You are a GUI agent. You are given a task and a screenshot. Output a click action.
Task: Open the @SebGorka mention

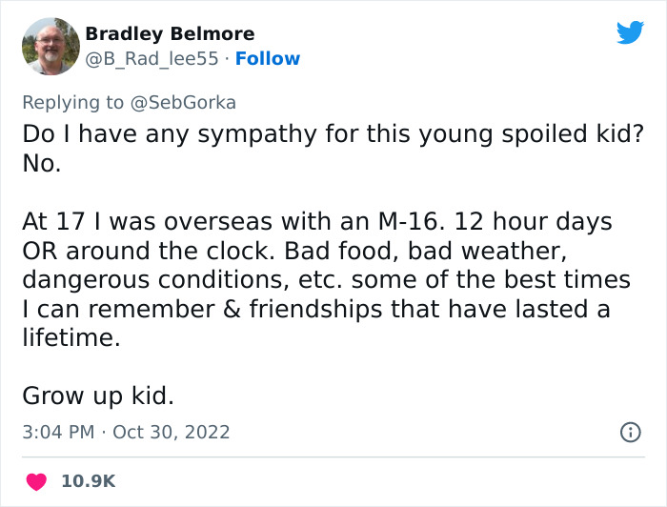click(x=183, y=103)
